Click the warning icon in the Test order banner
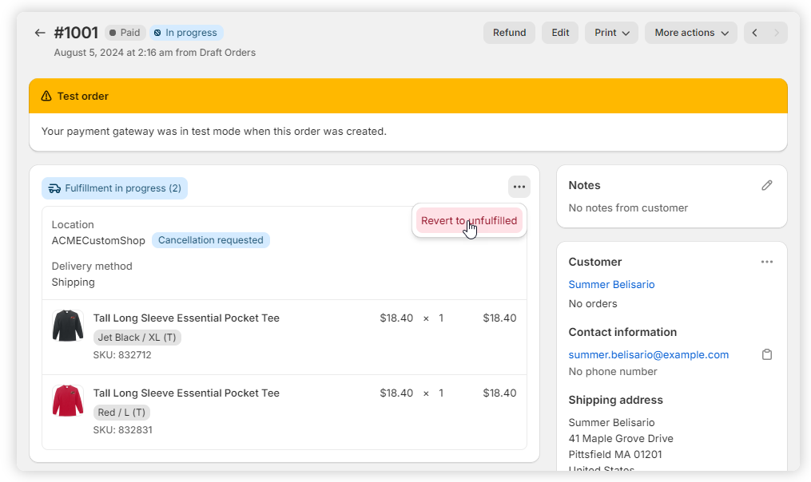 point(46,96)
